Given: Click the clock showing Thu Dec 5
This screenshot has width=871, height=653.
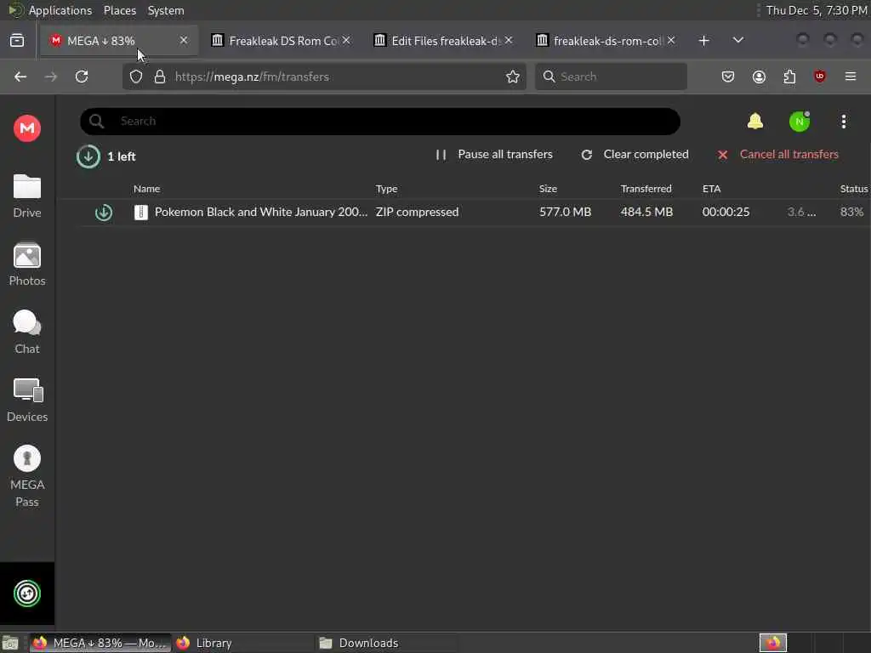Looking at the screenshot, I should (816, 10).
